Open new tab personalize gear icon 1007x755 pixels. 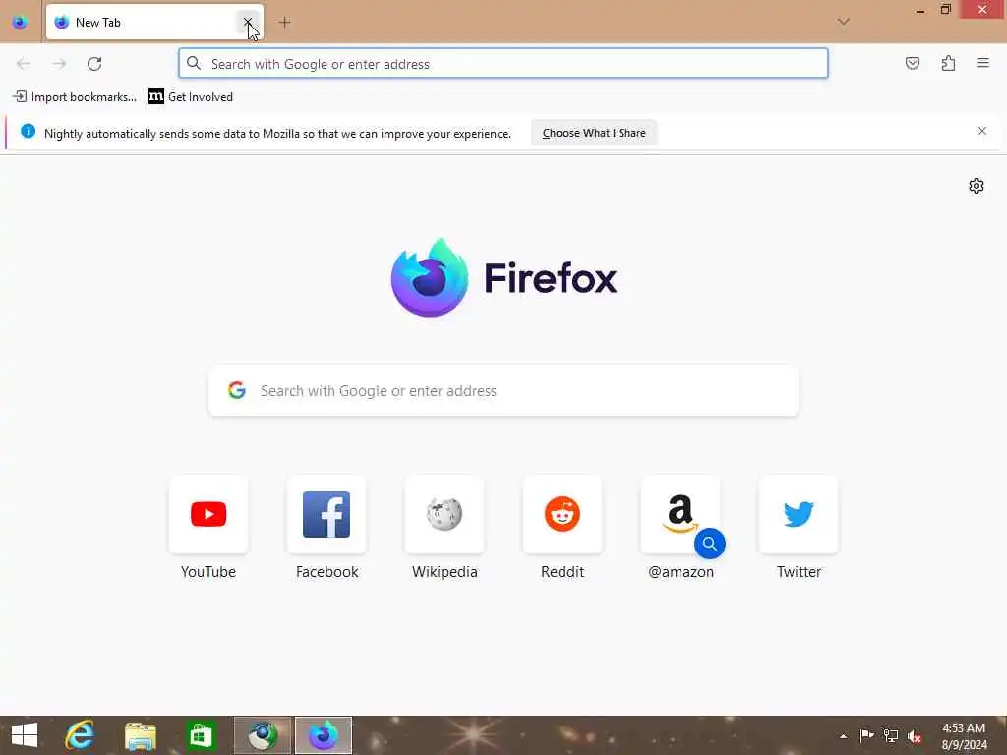point(977,186)
